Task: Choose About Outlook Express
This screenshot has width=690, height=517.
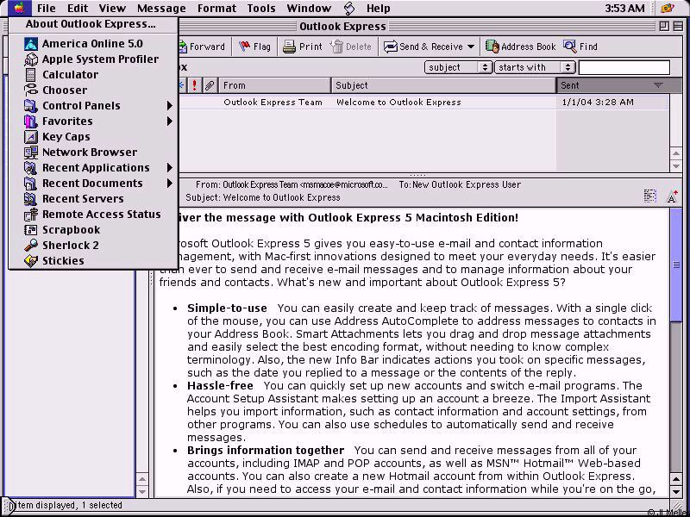Action: tap(91, 24)
